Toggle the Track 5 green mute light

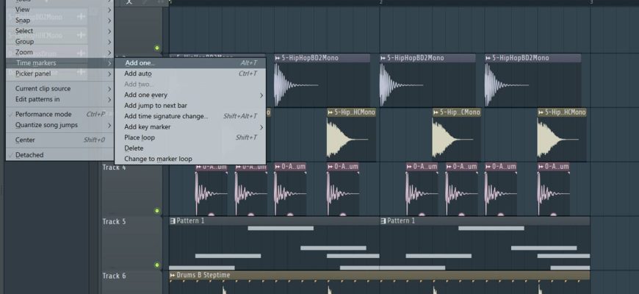[157, 265]
